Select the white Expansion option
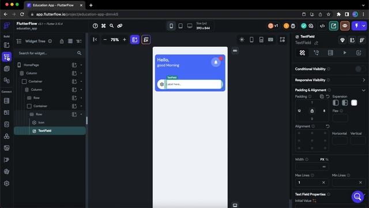Image resolution: width=369 pixels, height=208 pixels. 354,103
